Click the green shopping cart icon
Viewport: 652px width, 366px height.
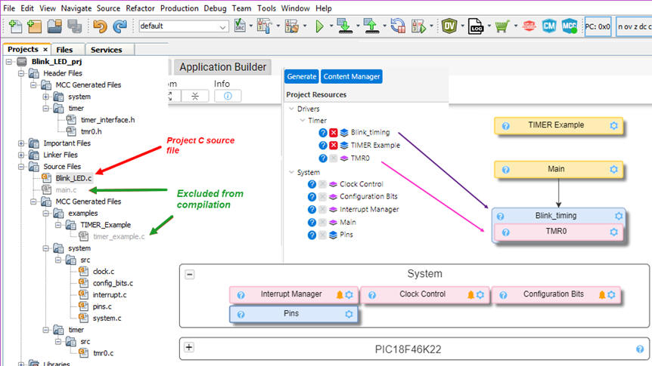[x=502, y=26]
